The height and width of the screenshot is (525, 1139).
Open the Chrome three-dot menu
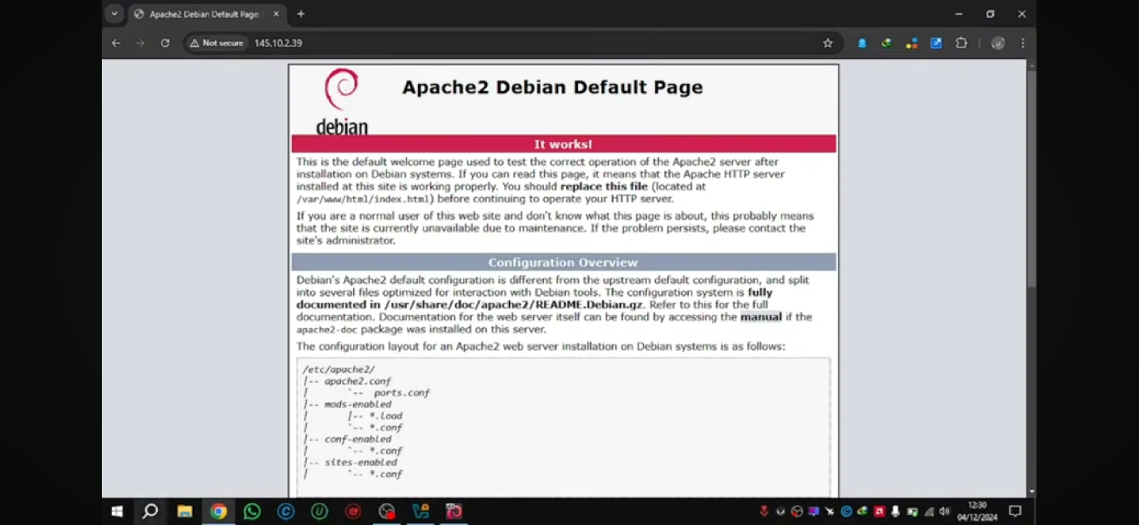(x=1023, y=43)
